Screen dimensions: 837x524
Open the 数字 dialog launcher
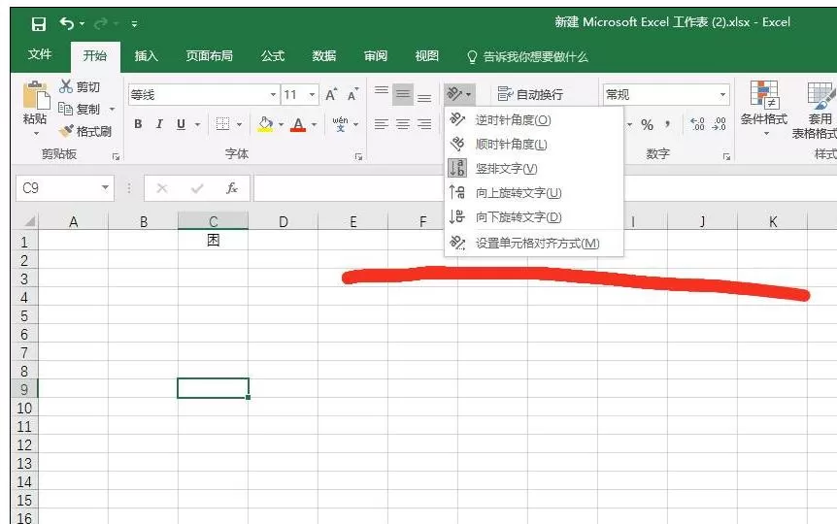click(x=726, y=156)
